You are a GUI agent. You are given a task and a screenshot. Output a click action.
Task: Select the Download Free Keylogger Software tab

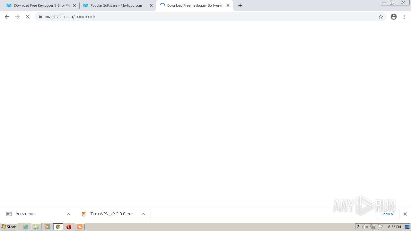click(x=195, y=5)
